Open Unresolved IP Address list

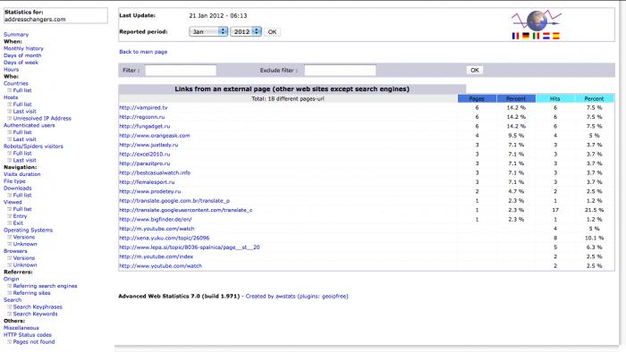click(42, 119)
